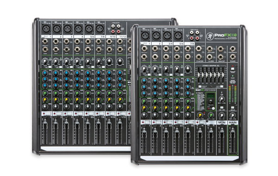The height and width of the screenshot is (176, 278).
Task: Click the Phones jack on ProFX8 mixer
Action: click(233, 57)
